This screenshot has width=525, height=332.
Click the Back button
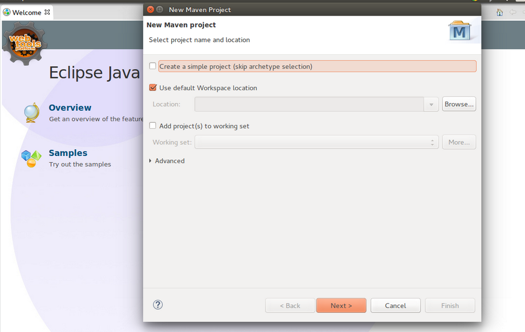pos(290,306)
